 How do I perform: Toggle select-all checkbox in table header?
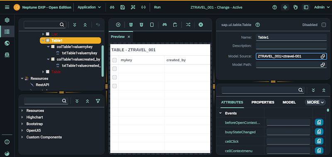point(115,60)
